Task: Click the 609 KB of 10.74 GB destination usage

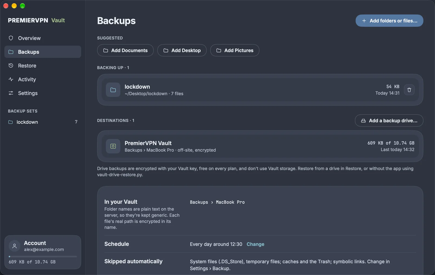Action: (391, 143)
